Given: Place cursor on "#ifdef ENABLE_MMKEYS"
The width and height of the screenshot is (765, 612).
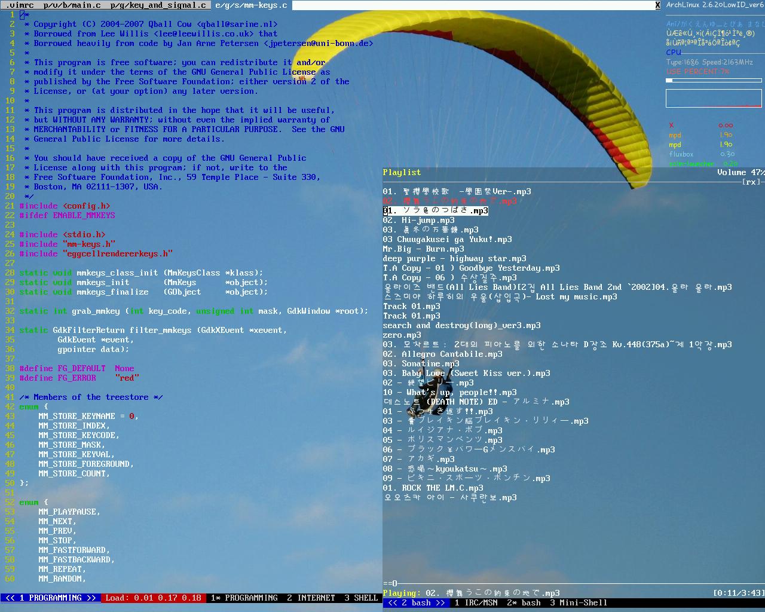Looking at the screenshot, I should [x=67, y=215].
